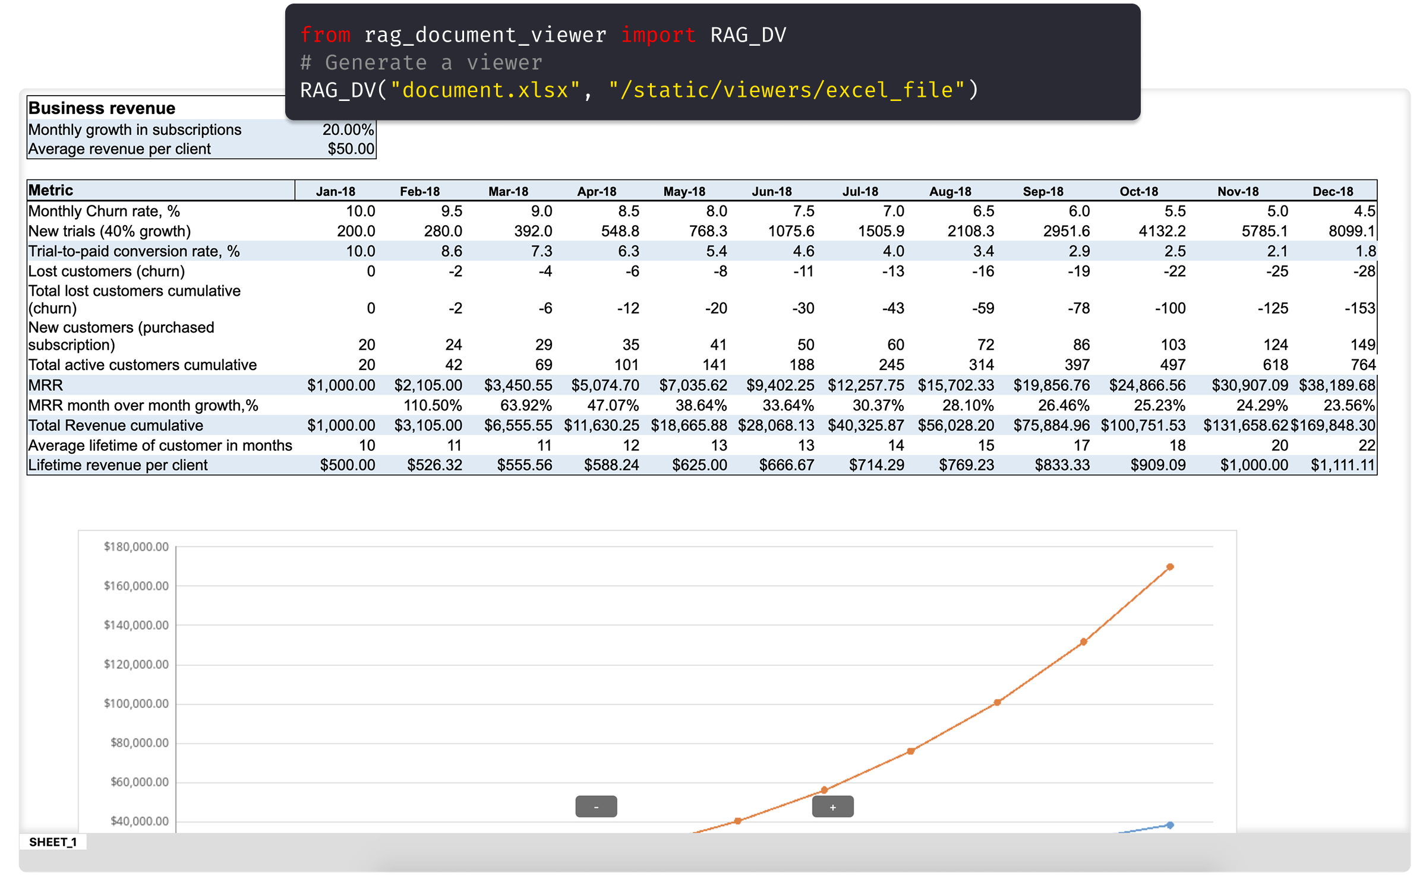Click the Average revenue per client label
Viewport: 1426px width, 891px height.
point(119,149)
